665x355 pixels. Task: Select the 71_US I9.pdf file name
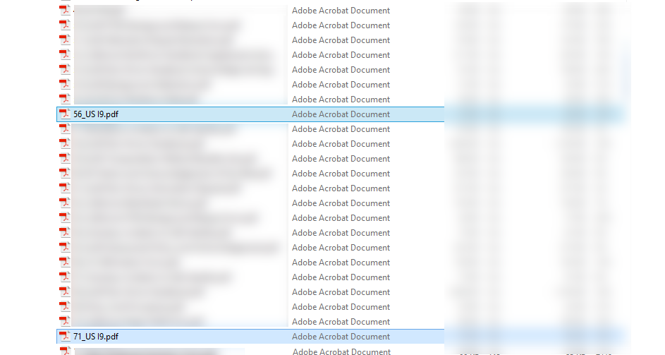click(x=96, y=337)
